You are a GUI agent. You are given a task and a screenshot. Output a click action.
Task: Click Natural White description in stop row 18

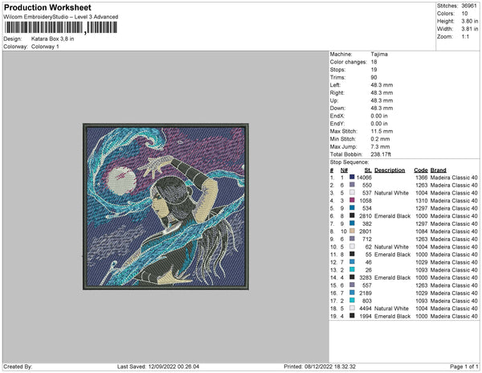point(391,309)
